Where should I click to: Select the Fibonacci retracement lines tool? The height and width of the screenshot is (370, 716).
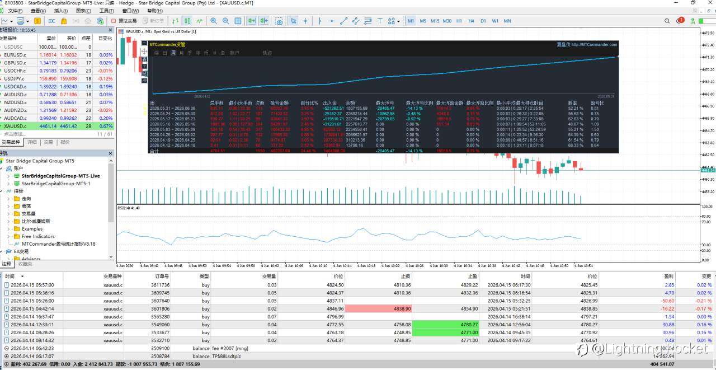[369, 21]
